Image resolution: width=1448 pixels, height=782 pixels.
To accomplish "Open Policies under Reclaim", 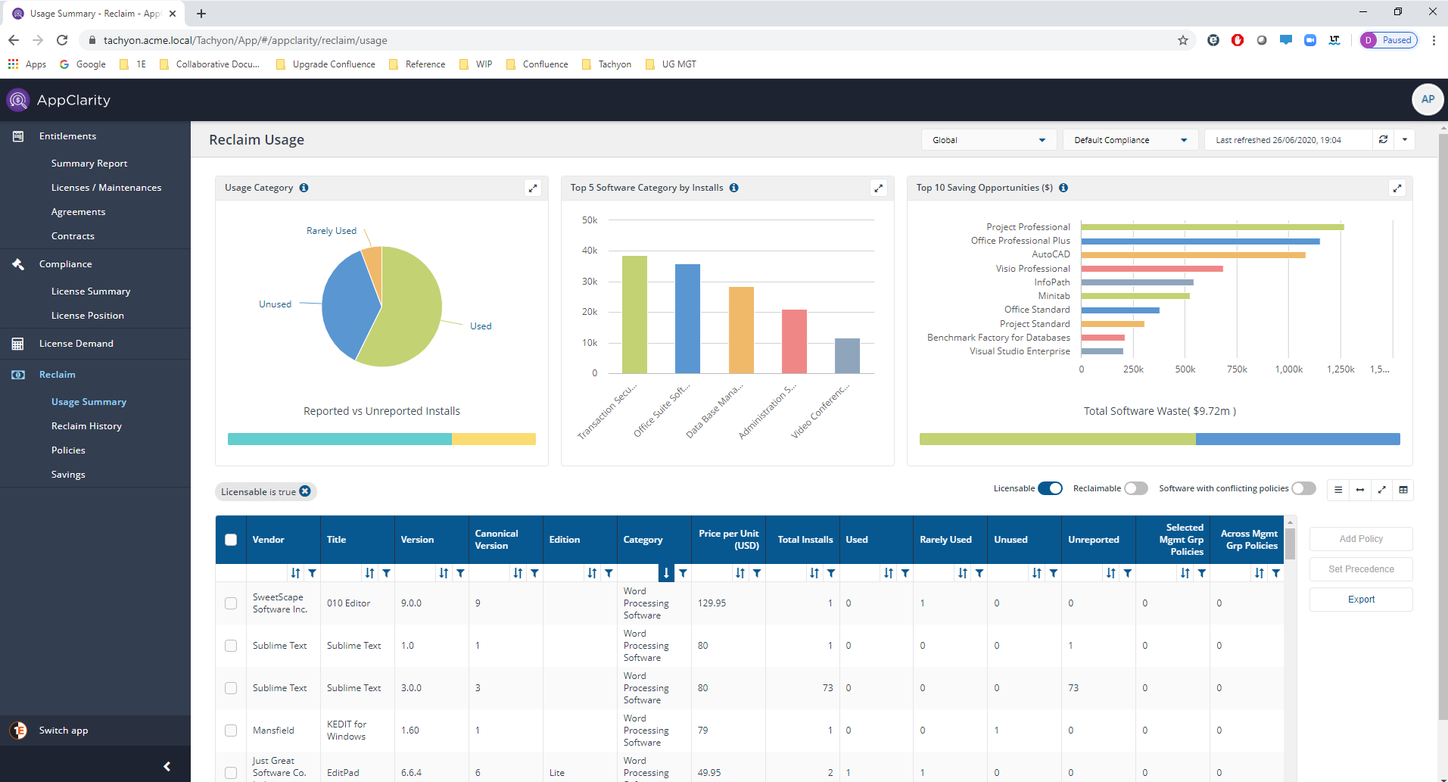I will tap(68, 450).
